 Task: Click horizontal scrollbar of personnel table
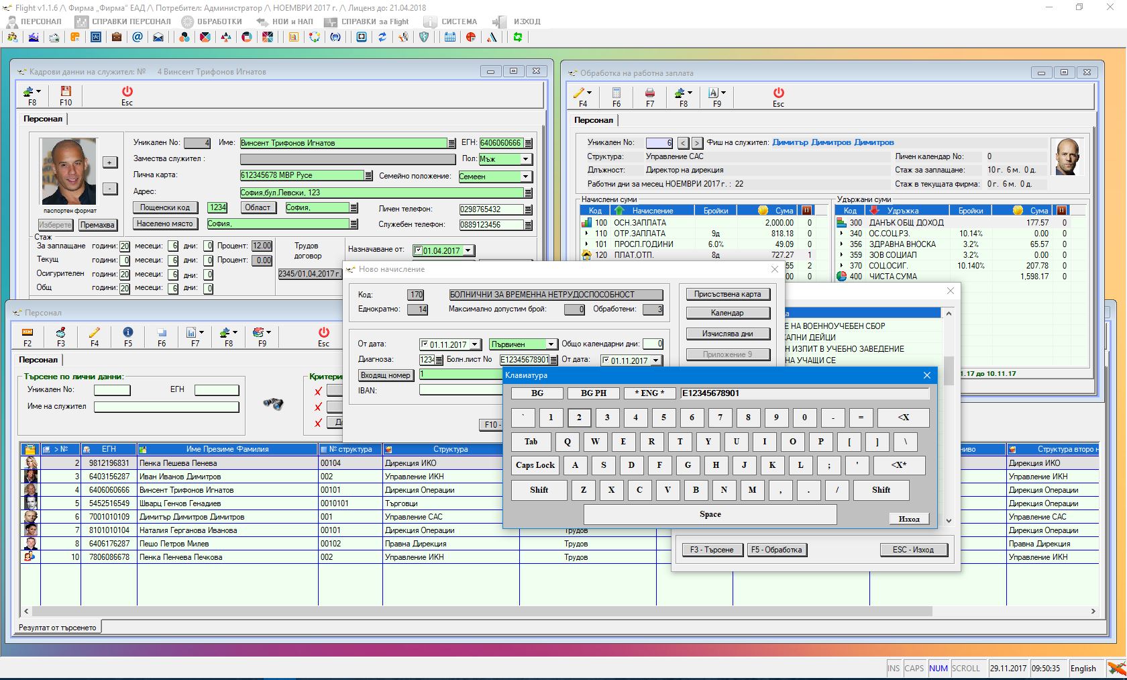point(482,612)
